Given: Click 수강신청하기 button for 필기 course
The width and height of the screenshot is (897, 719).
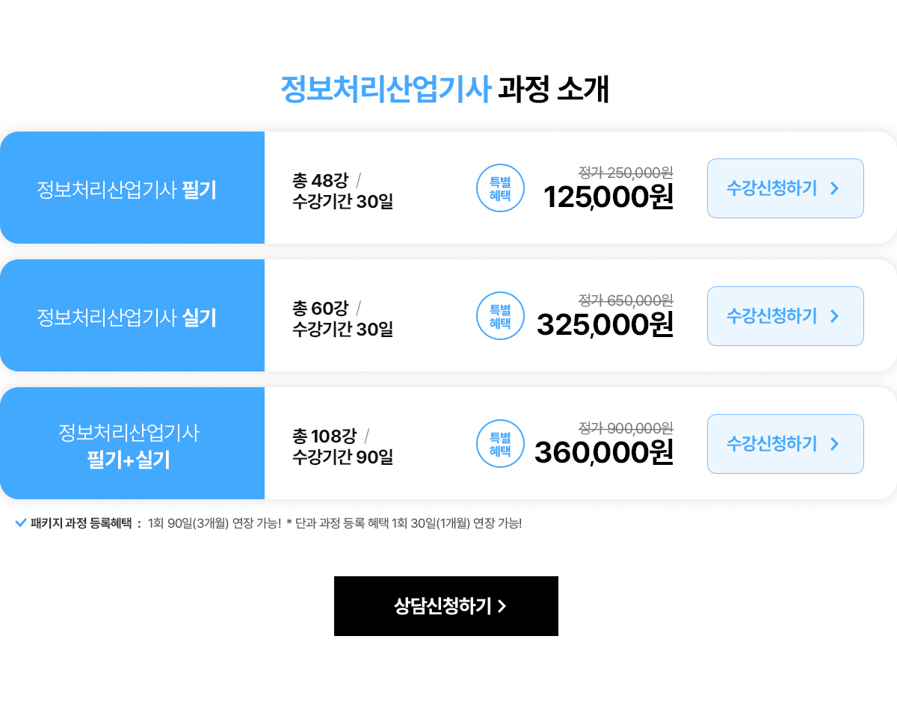Looking at the screenshot, I should coord(785,188).
